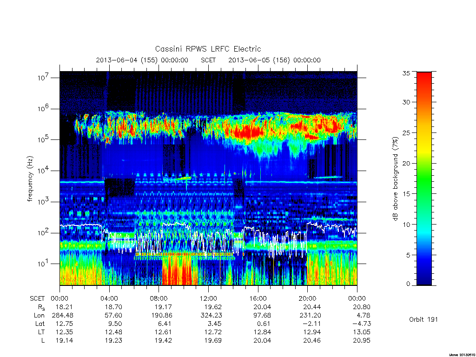Image resolution: width=476 pixels, height=357 pixels.
Task: Click the 16:00 time tick label
Action: (x=258, y=298)
